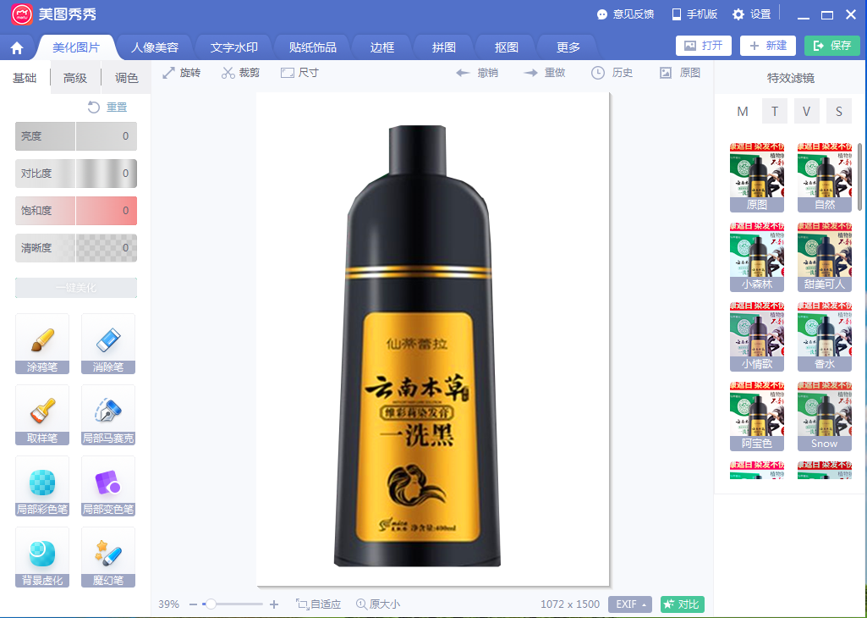Switch to 文字水印 tab
The width and height of the screenshot is (867, 618).
(234, 47)
